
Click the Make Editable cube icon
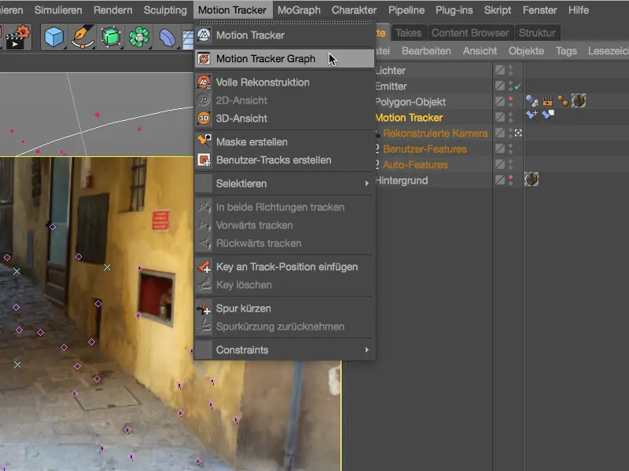click(x=110, y=35)
